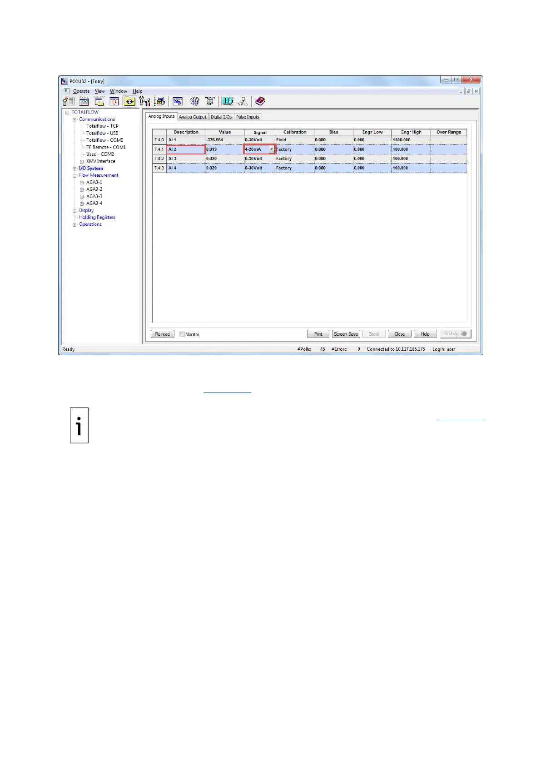
Task: Open the Window menu
Action: tap(119, 91)
